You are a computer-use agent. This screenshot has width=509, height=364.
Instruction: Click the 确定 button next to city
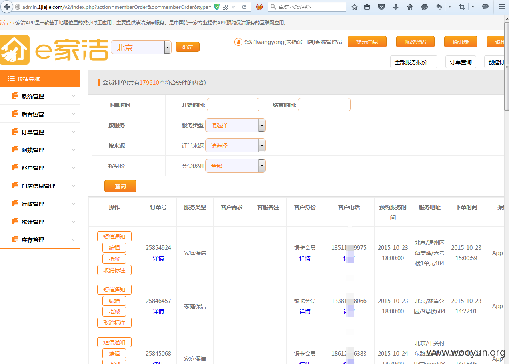[x=188, y=47]
